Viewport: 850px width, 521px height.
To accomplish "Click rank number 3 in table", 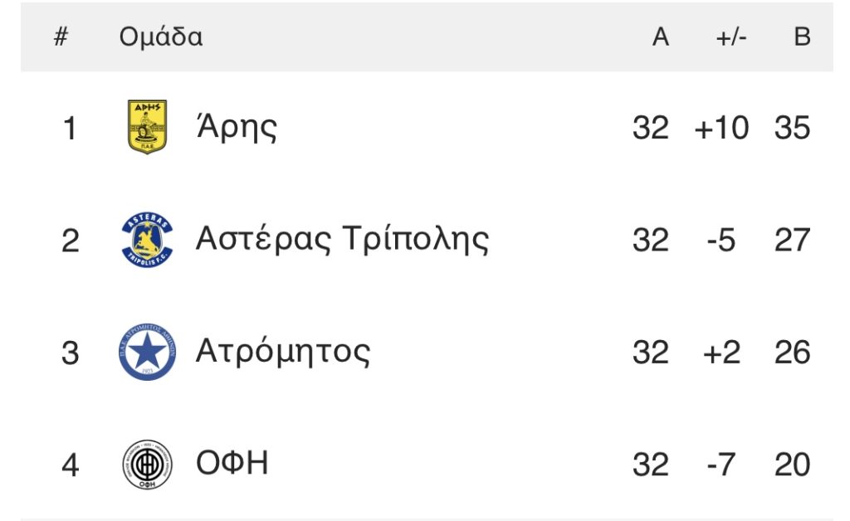I will tap(71, 353).
